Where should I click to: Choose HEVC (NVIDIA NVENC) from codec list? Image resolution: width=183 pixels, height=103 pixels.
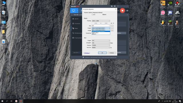coord(101,30)
